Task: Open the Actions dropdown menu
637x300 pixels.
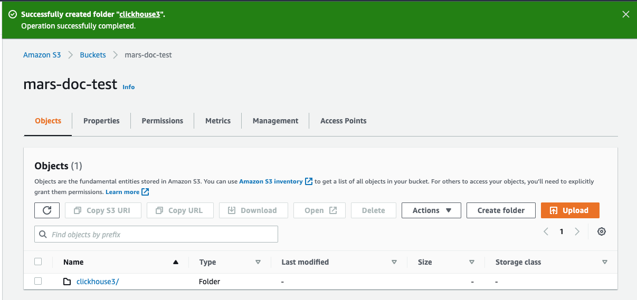Action: click(431, 210)
